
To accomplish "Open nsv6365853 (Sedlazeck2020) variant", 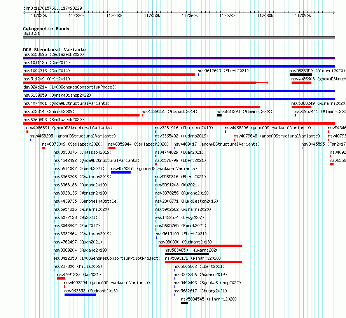I will 54,120.
